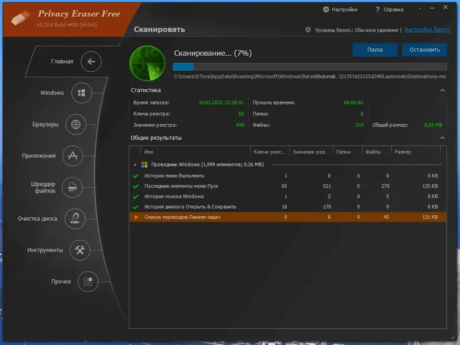
Task: Select the Шреддер файлов menu label
Action: pyautogui.click(x=43, y=187)
